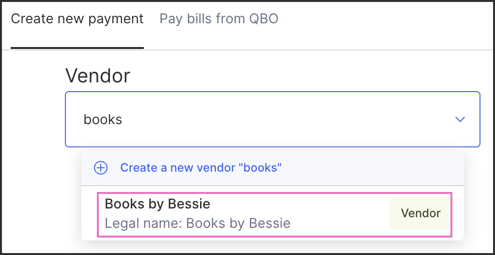Click Create a new vendor "books" link
The height and width of the screenshot is (255, 495).
pyautogui.click(x=201, y=167)
